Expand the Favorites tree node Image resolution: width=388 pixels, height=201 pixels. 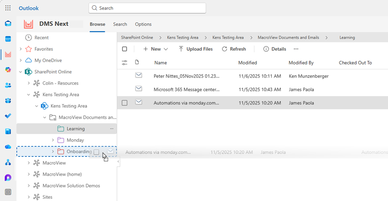tap(21, 49)
